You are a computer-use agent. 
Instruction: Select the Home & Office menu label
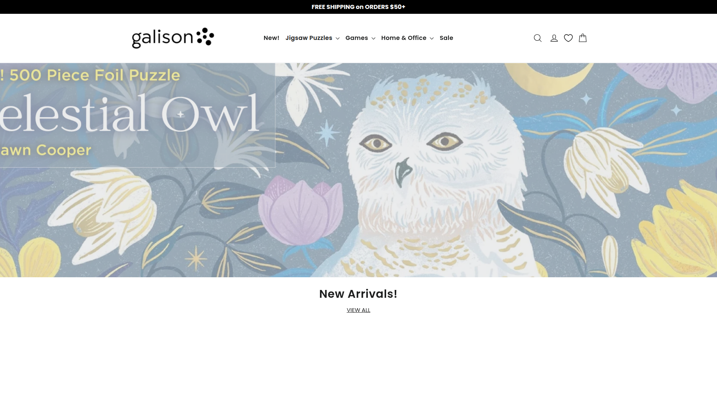tap(404, 38)
